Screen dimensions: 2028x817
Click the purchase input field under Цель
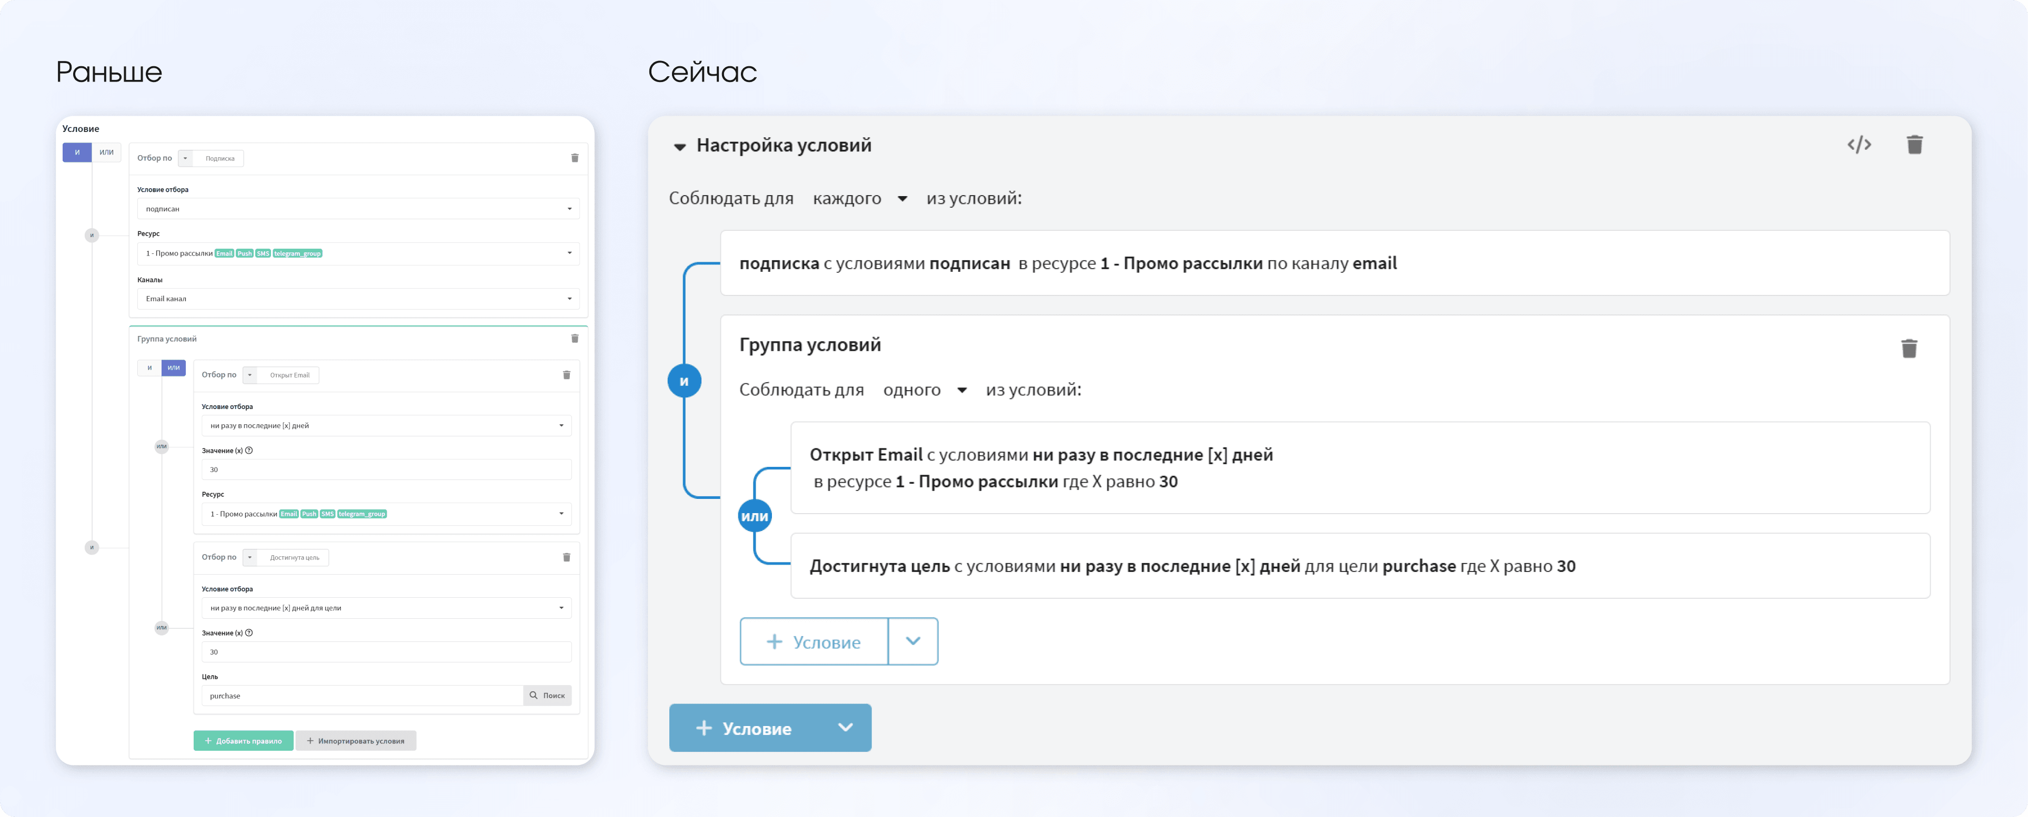pyautogui.click(x=354, y=695)
